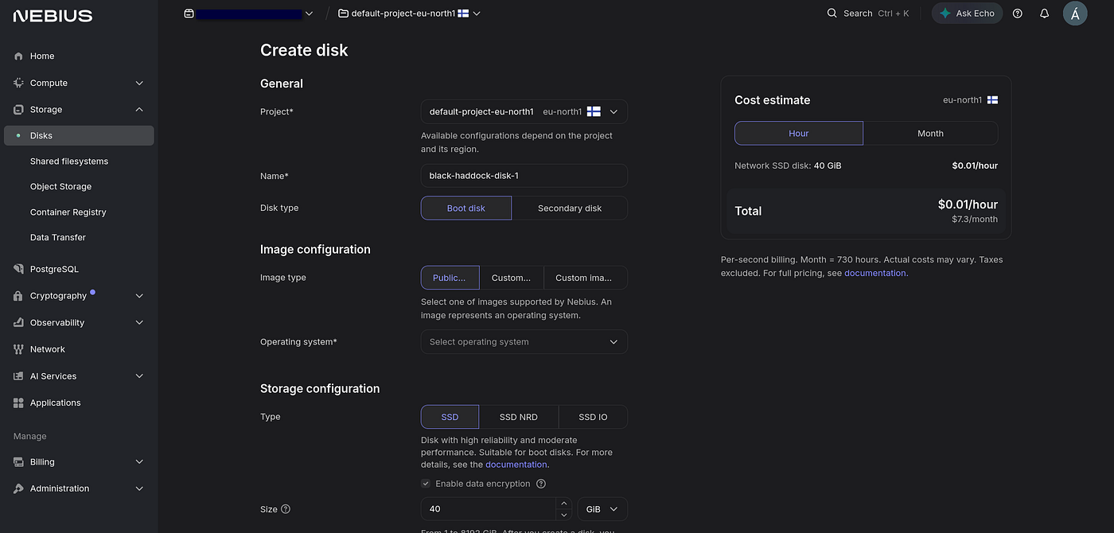Viewport: 1114px width, 533px height.
Task: Click the Size help info icon
Action: (x=286, y=509)
